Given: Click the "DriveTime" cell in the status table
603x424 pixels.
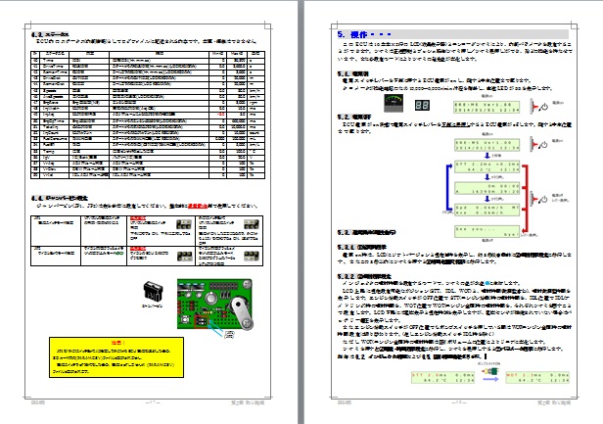Looking at the screenshot, I should pyautogui.click(x=55, y=67).
